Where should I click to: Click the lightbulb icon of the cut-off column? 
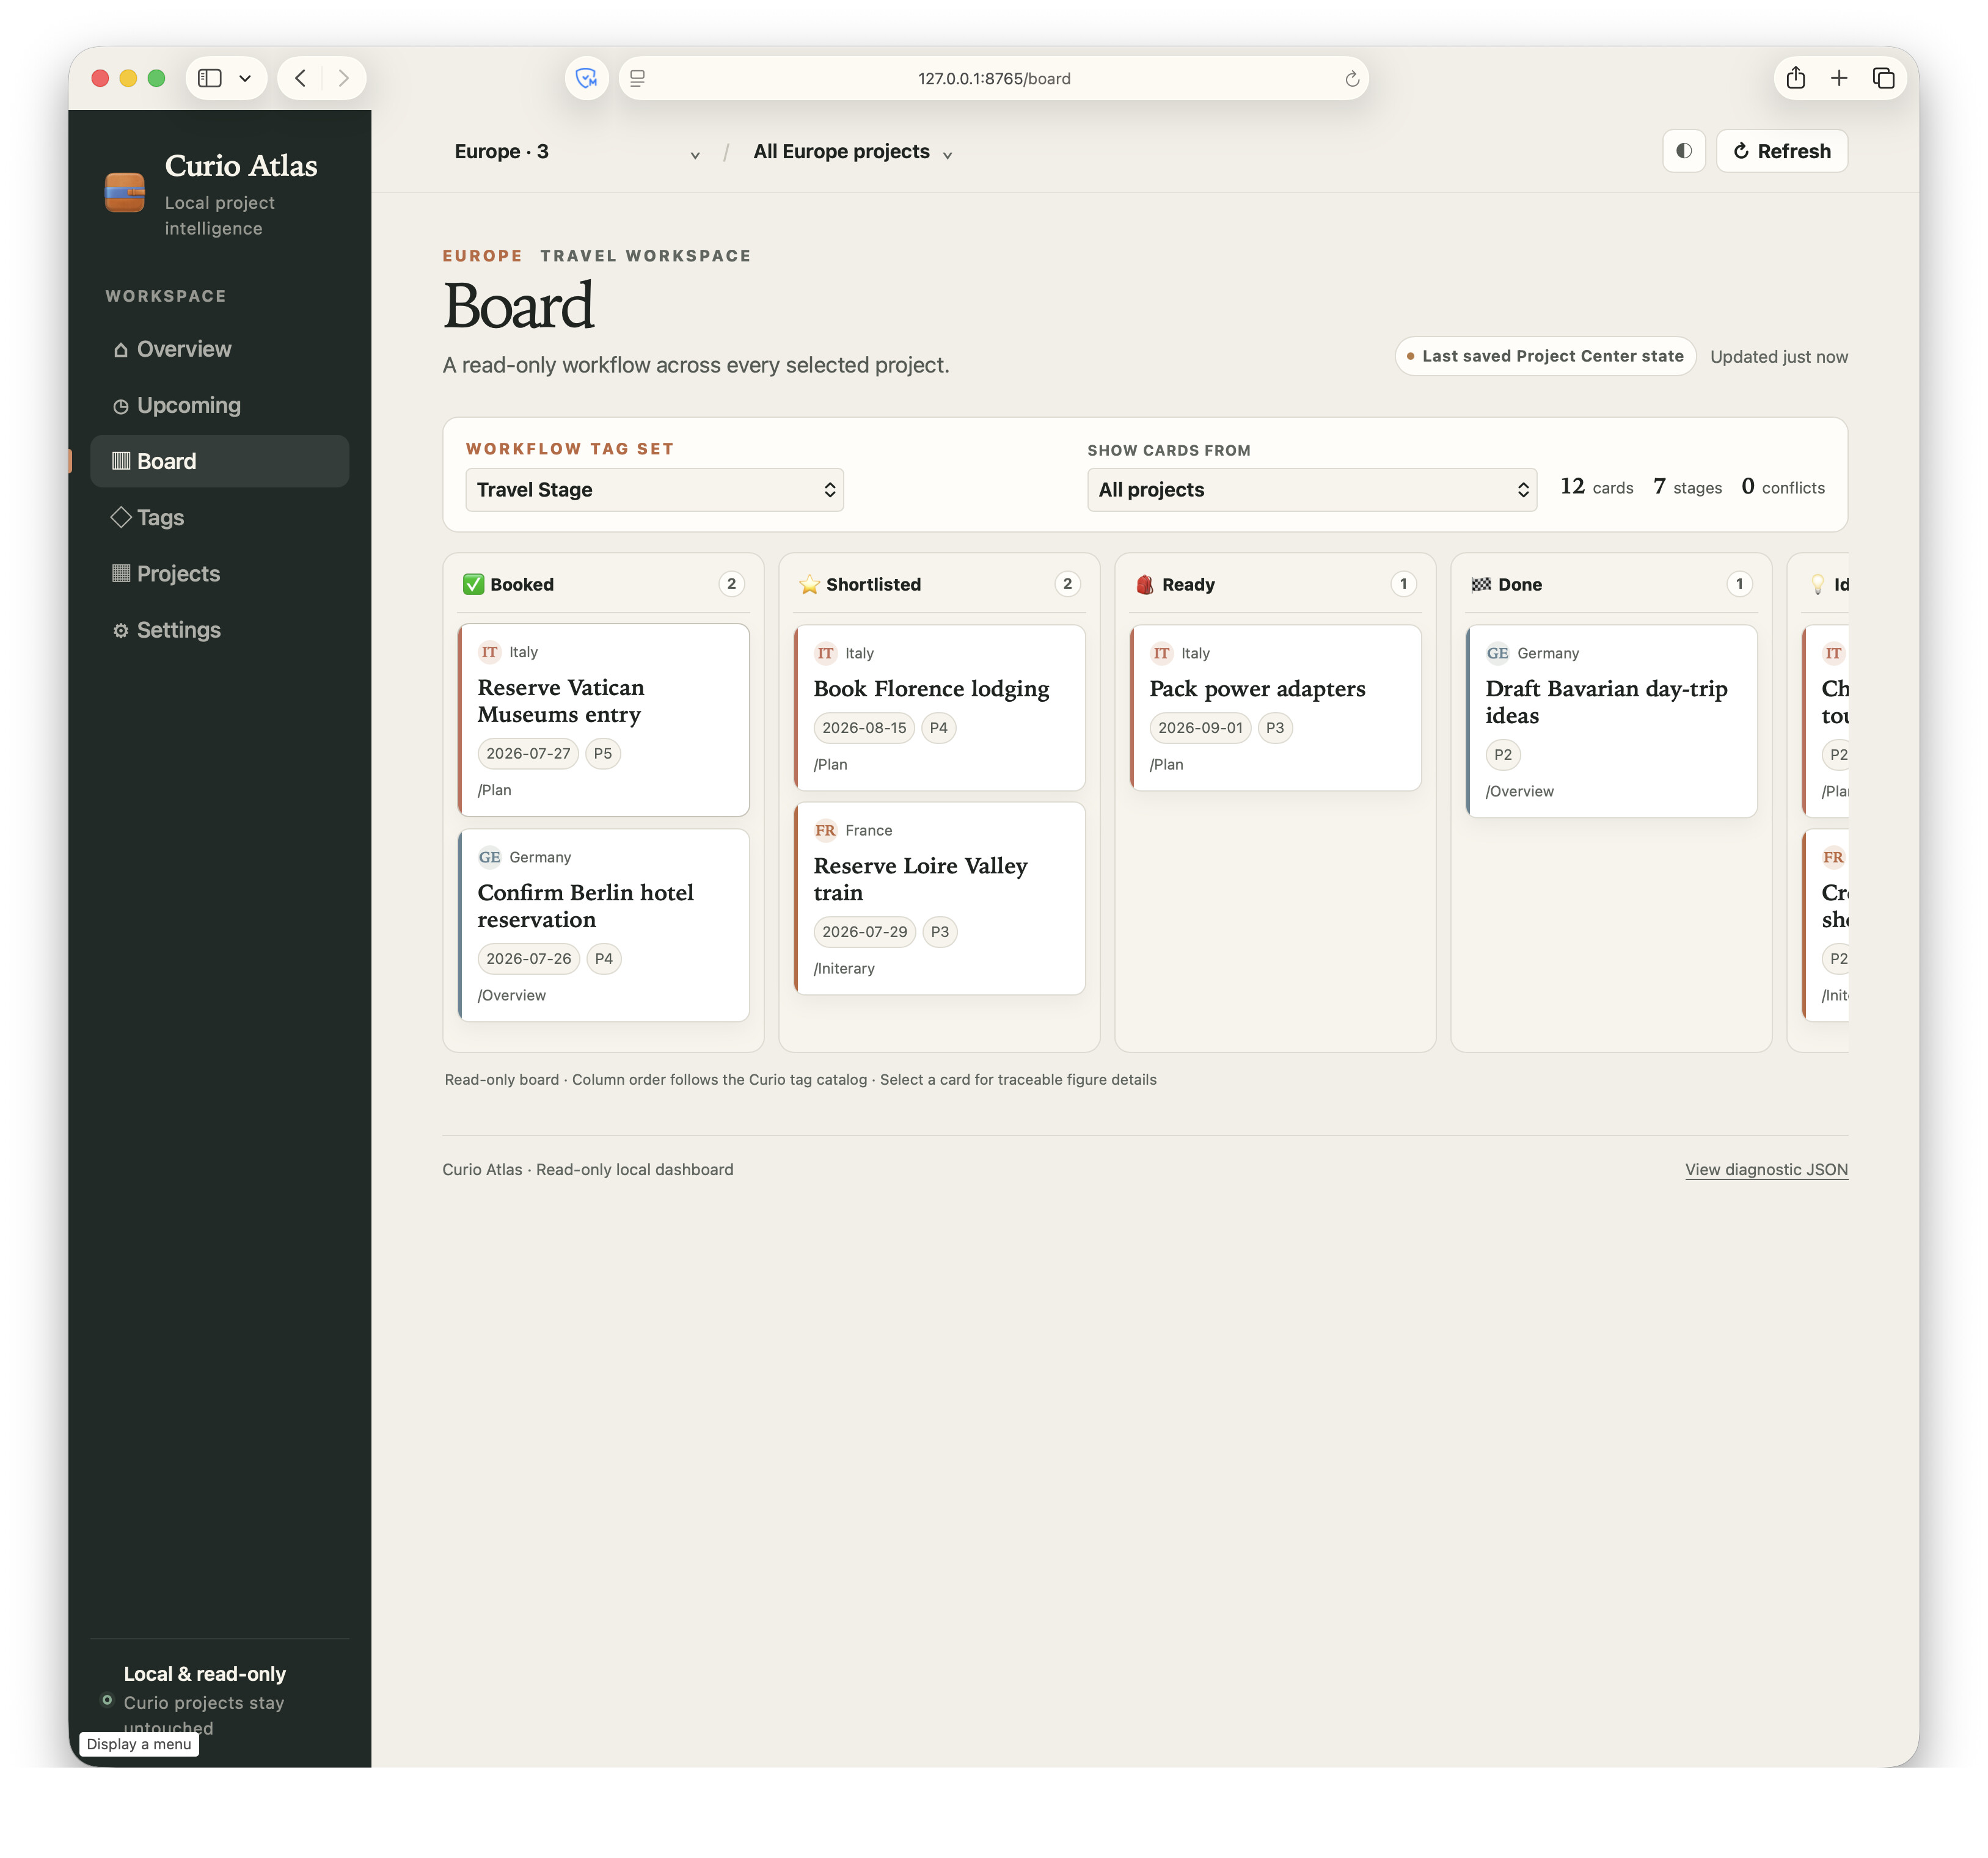(x=1818, y=585)
